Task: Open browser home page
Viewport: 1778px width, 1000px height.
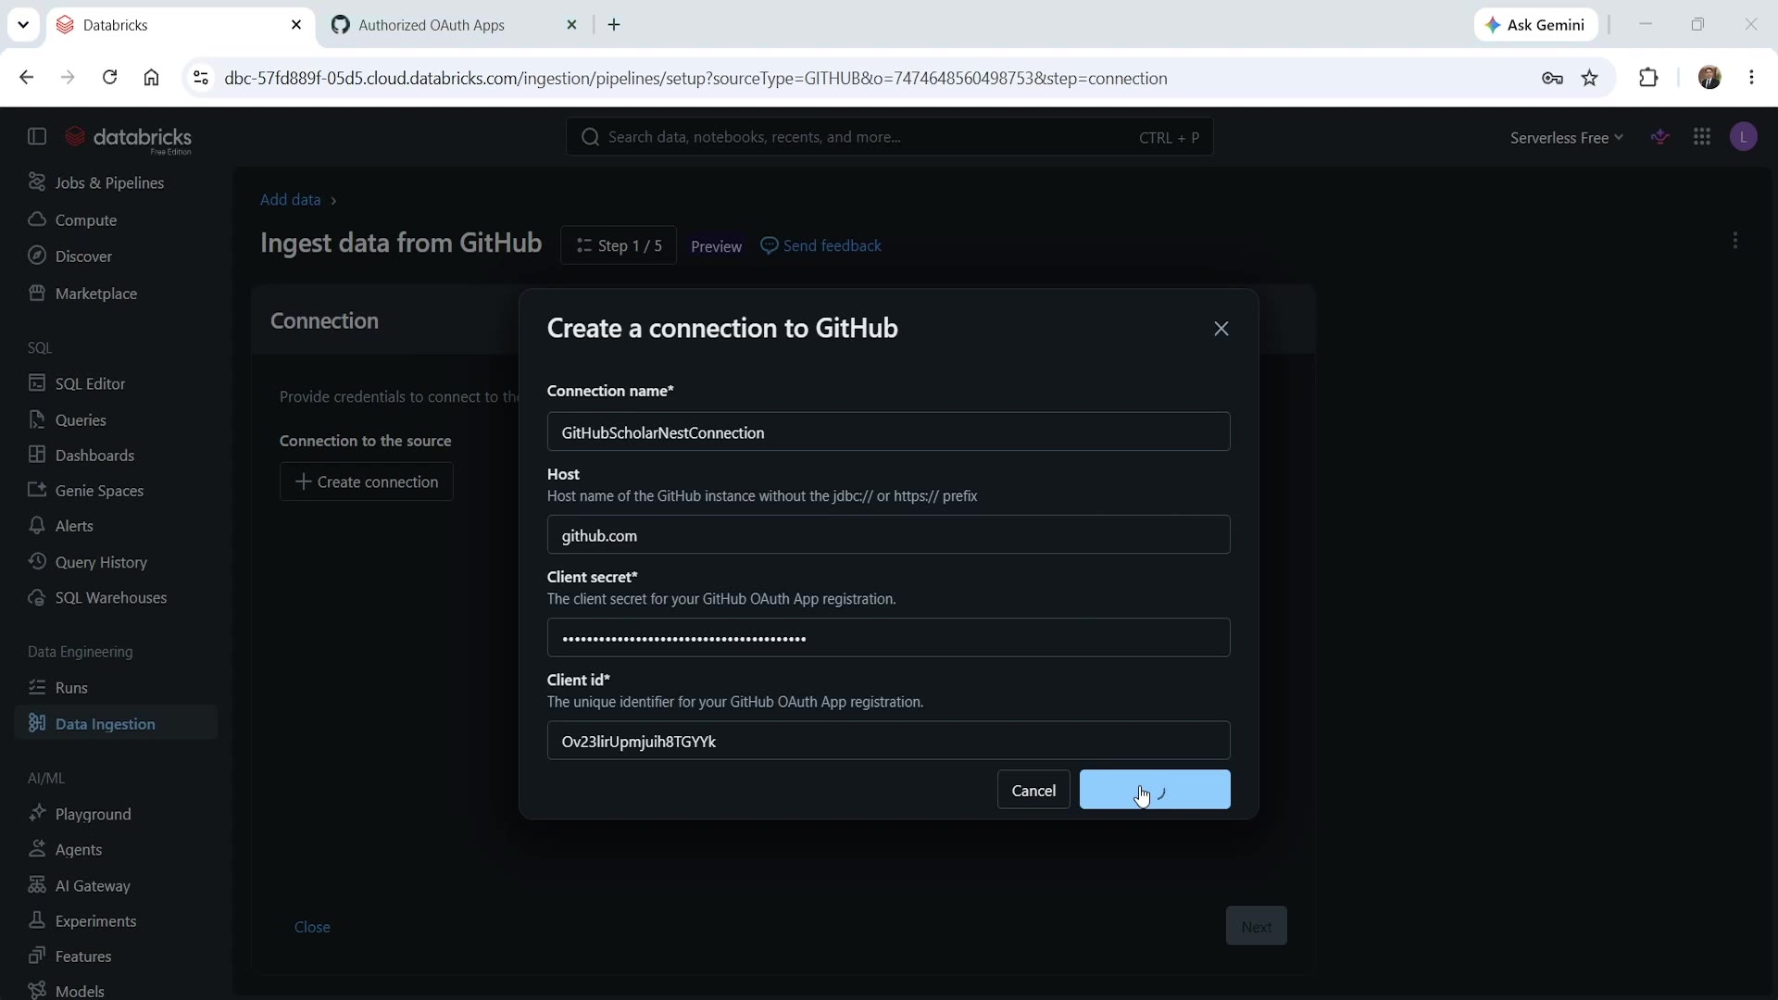Action: (151, 78)
